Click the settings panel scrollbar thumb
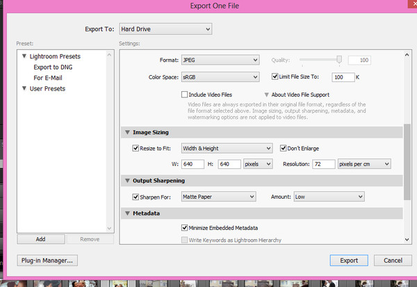 407,162
